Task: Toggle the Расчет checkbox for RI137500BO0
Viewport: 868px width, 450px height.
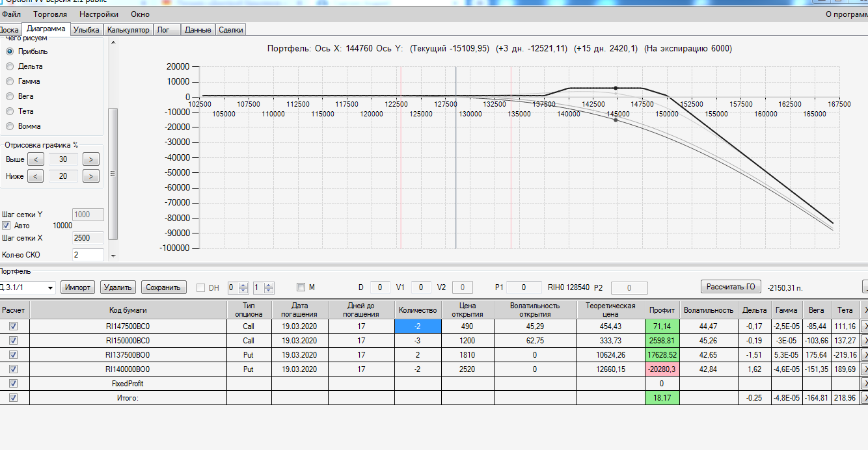Action: (x=14, y=355)
